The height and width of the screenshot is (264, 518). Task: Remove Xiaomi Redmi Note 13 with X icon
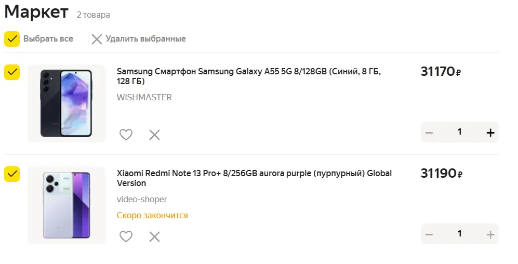tap(154, 236)
